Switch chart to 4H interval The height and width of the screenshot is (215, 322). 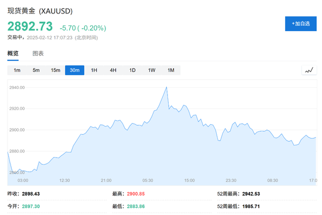tap(113, 70)
